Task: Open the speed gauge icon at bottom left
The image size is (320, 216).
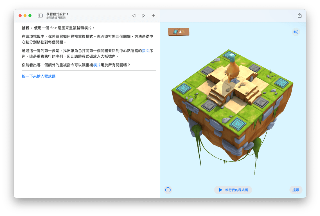Action: click(168, 190)
